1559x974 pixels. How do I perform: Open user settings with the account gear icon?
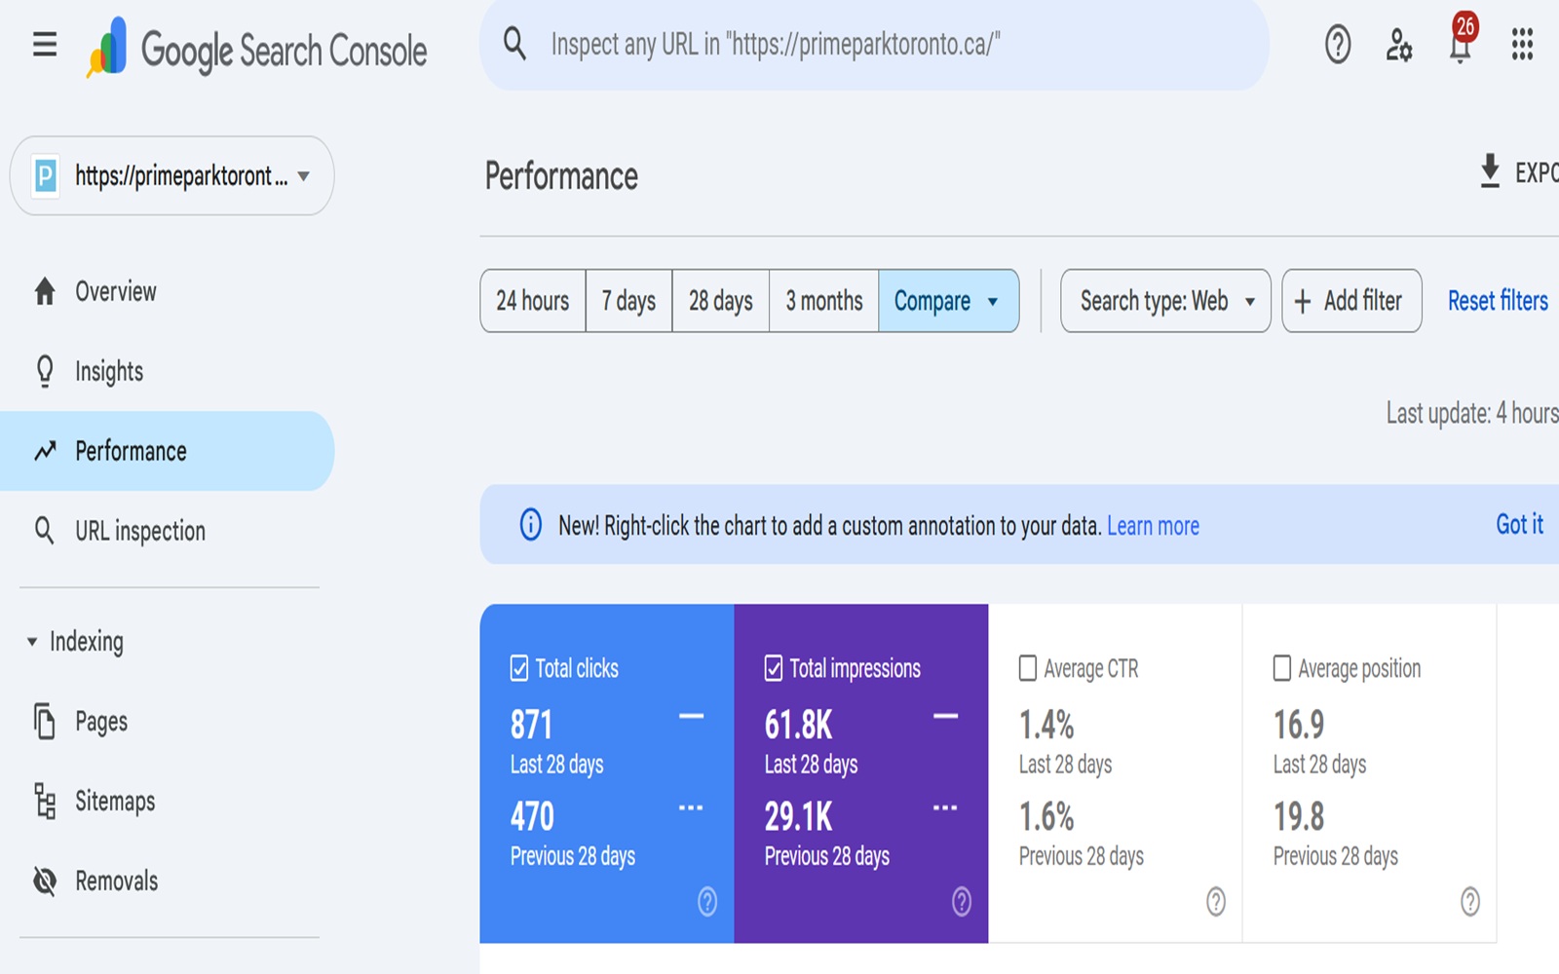click(1398, 46)
